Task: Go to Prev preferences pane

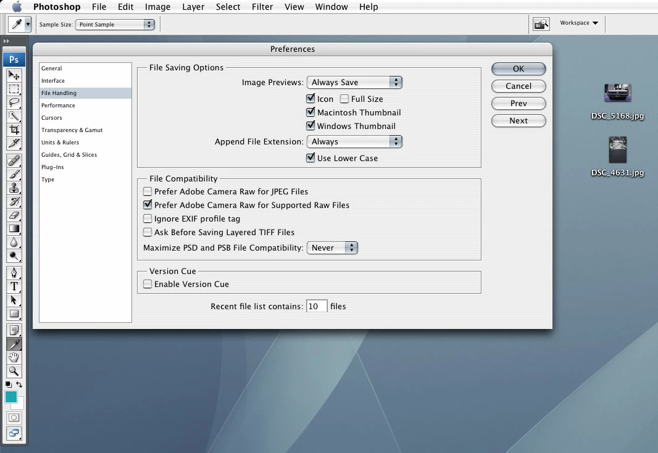Action: coord(518,103)
